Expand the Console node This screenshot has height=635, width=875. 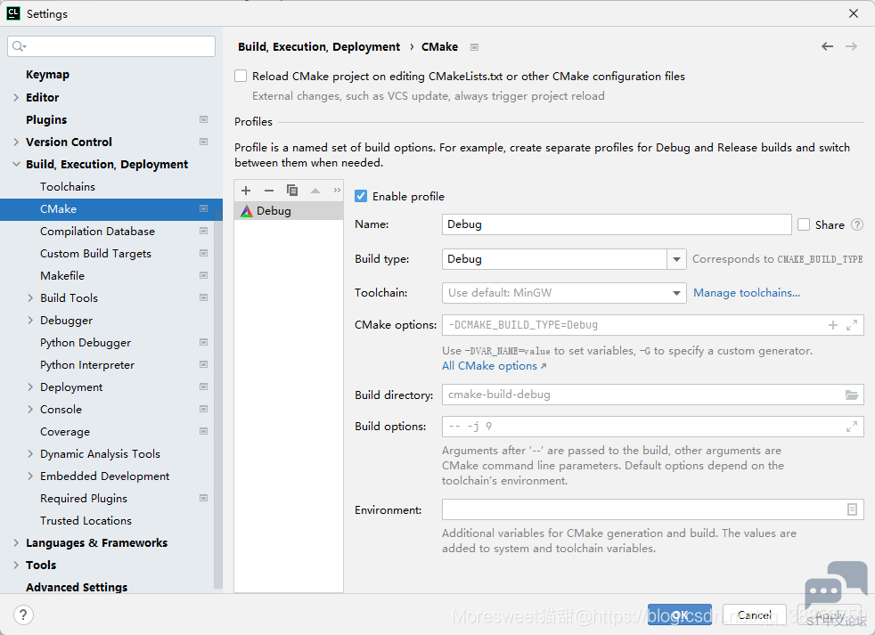point(30,409)
